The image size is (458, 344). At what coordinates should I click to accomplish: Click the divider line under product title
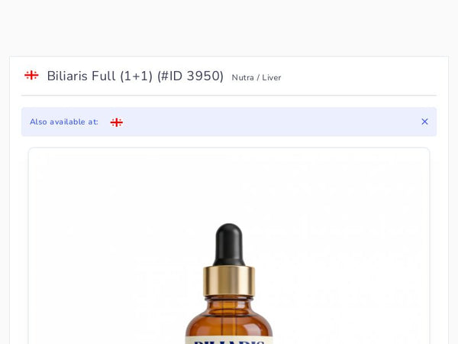pyautogui.click(x=229, y=96)
